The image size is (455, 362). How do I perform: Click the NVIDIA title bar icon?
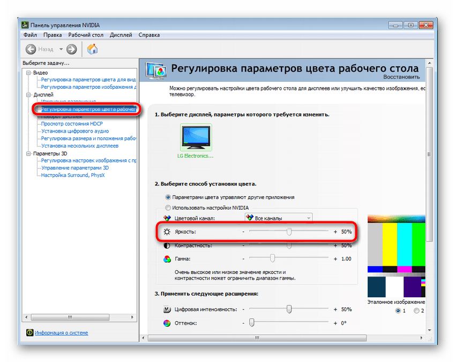(25, 25)
